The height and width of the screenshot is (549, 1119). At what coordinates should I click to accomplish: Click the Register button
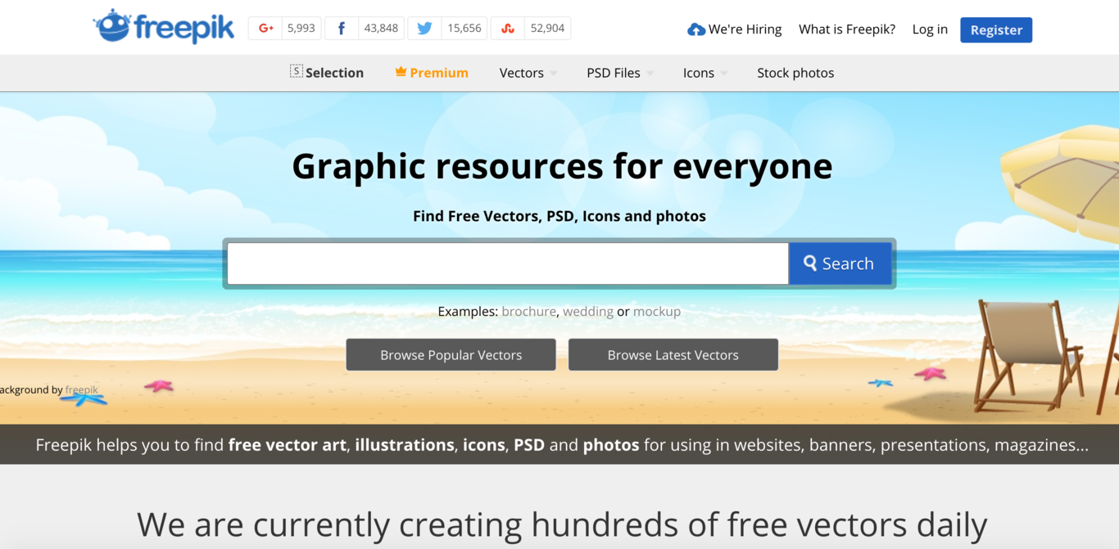point(996,29)
